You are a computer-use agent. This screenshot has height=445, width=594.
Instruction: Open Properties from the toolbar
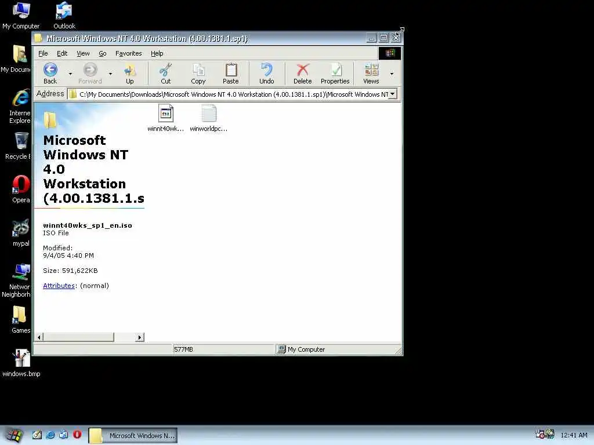tap(335, 74)
